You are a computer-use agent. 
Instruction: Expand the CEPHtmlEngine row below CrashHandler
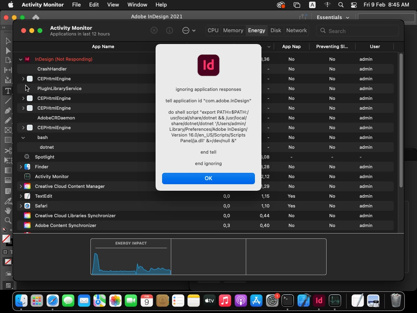(23, 79)
